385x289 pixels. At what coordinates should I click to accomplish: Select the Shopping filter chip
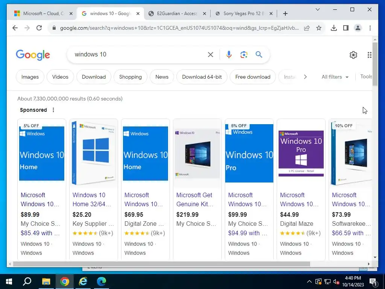[130, 77]
